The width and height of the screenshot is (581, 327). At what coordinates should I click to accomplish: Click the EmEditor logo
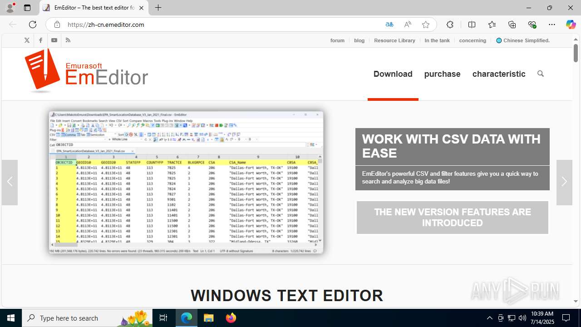(87, 71)
